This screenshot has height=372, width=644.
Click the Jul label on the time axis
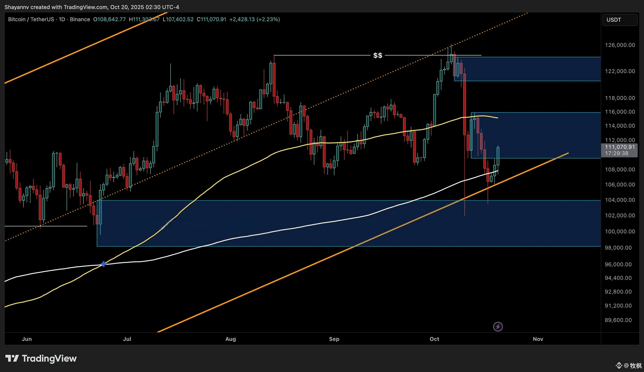click(x=127, y=339)
